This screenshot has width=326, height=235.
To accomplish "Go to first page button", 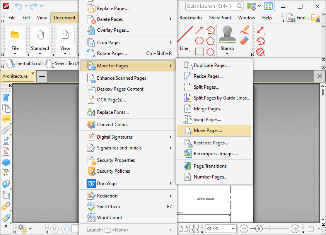I will click(x=55, y=229).
